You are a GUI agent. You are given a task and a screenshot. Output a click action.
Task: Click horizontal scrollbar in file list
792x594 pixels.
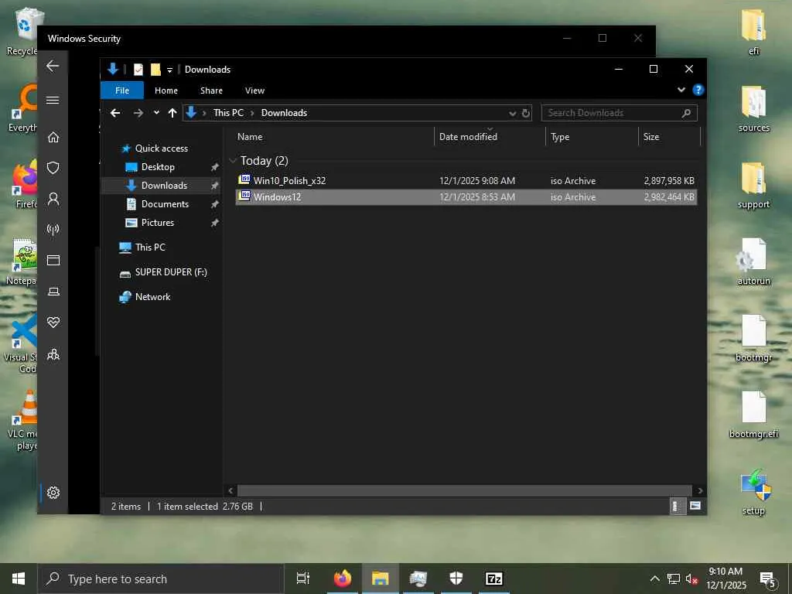464,490
